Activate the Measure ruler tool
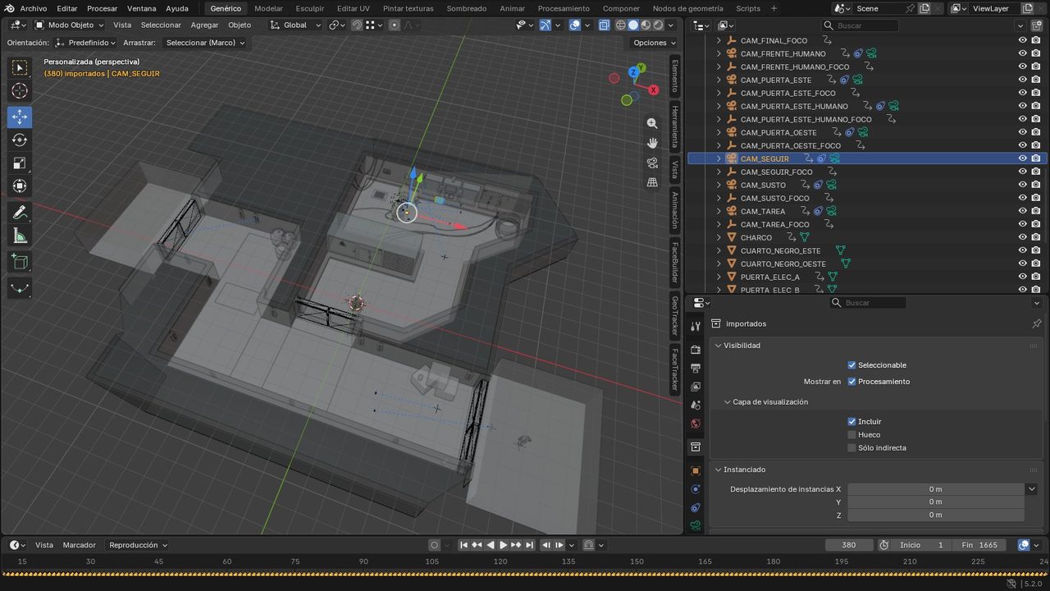 [20, 236]
